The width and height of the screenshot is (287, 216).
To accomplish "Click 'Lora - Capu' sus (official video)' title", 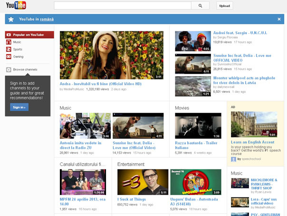I will coord(264,201).
